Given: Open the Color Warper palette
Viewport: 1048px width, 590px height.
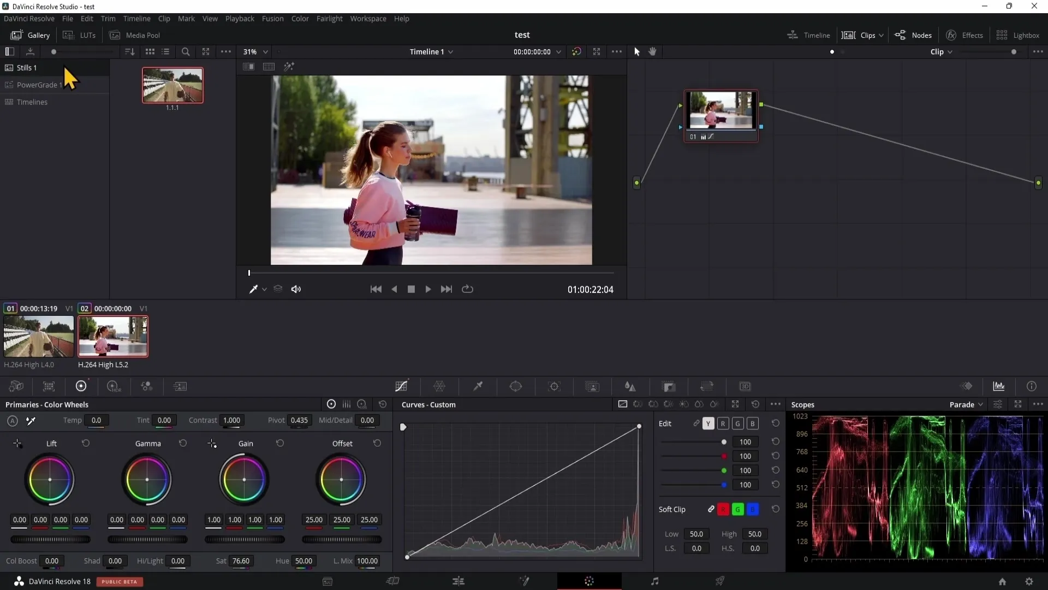Looking at the screenshot, I should tap(439, 386).
